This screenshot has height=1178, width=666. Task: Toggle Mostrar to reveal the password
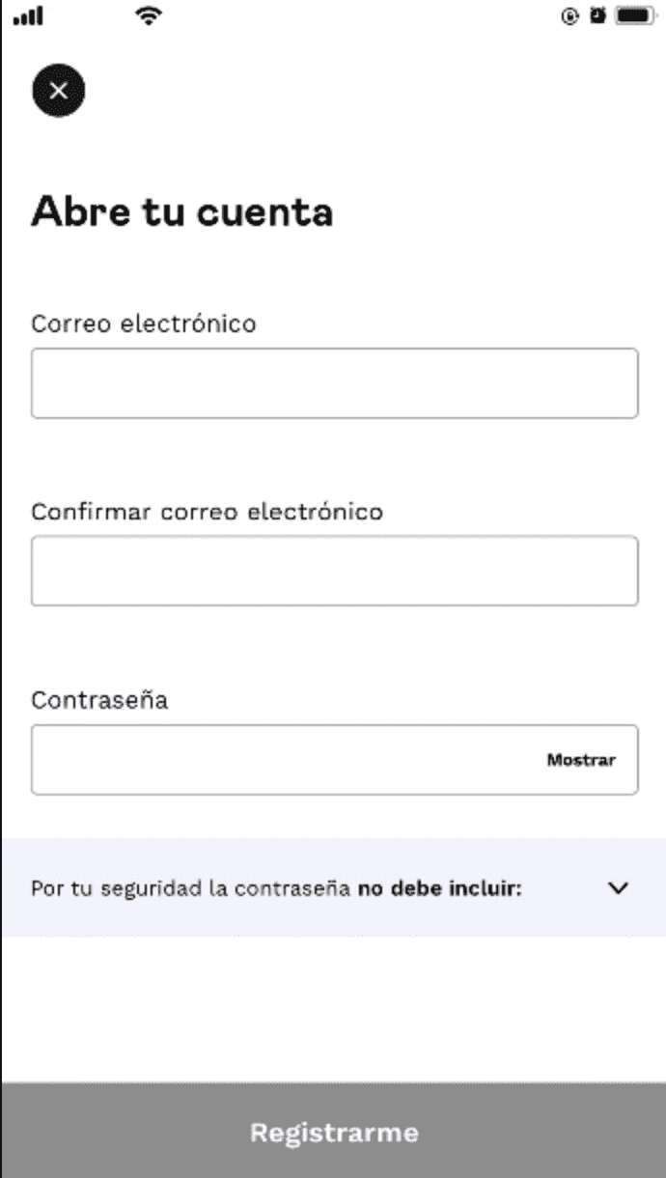point(581,760)
